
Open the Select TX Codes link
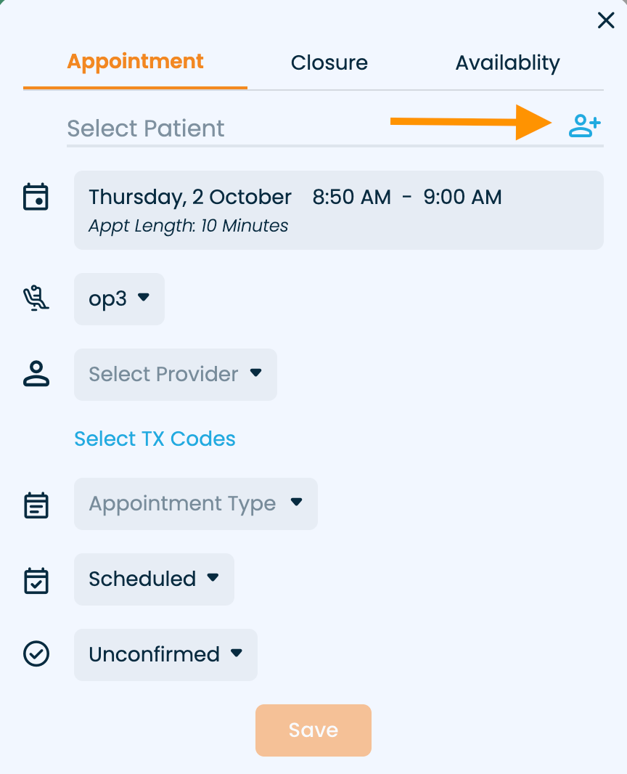pyautogui.click(x=155, y=439)
